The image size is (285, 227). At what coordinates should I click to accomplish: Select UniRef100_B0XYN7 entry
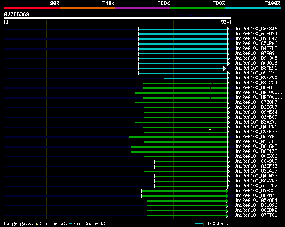(x=256, y=181)
